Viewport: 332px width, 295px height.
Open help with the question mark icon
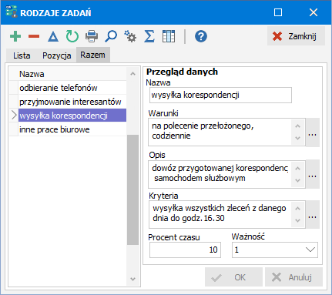[201, 36]
